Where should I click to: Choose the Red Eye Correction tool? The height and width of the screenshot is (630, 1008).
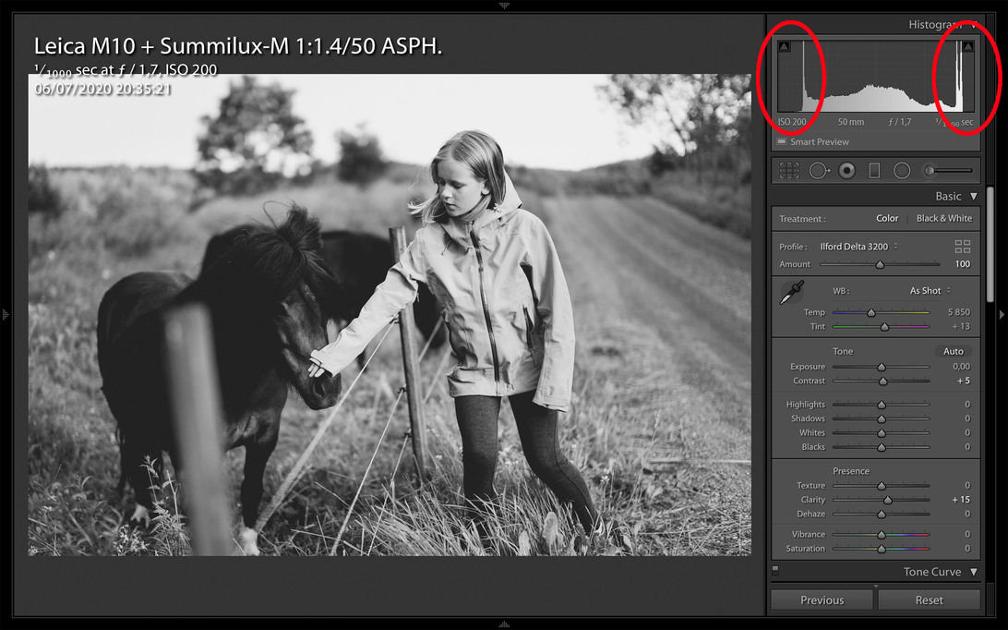pyautogui.click(x=847, y=171)
